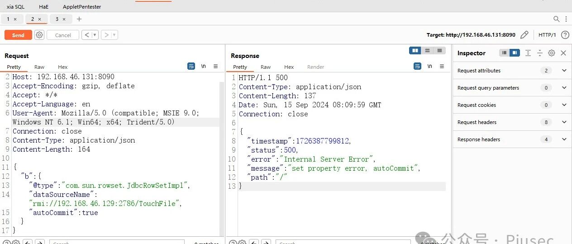Edit the target with the pencil icon
Viewport: 572px width, 244px height.
click(524, 35)
